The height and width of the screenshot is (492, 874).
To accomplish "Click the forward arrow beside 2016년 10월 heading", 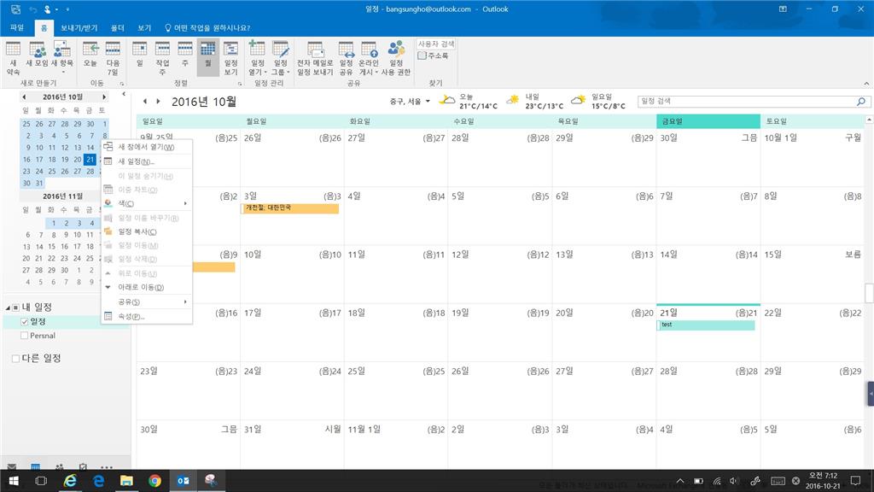I will [158, 102].
